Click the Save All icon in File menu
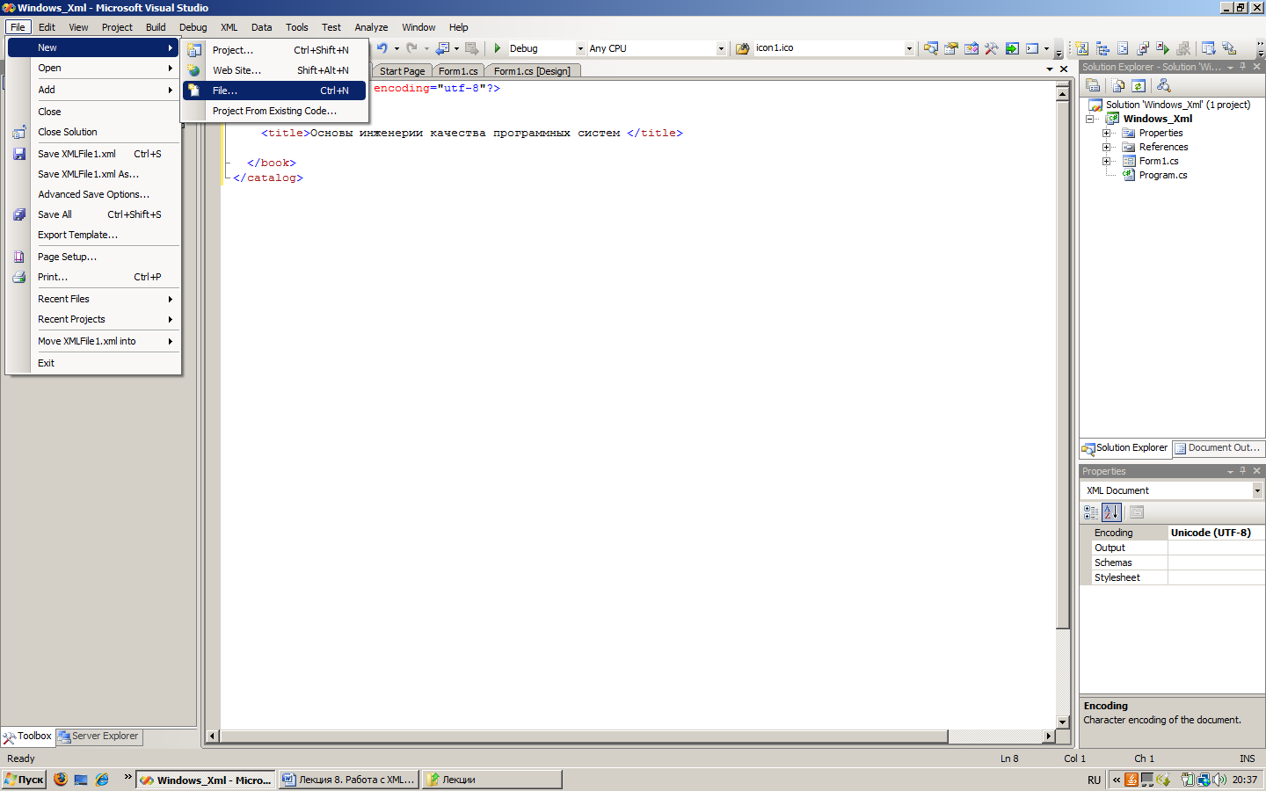The width and height of the screenshot is (1266, 791). (19, 214)
